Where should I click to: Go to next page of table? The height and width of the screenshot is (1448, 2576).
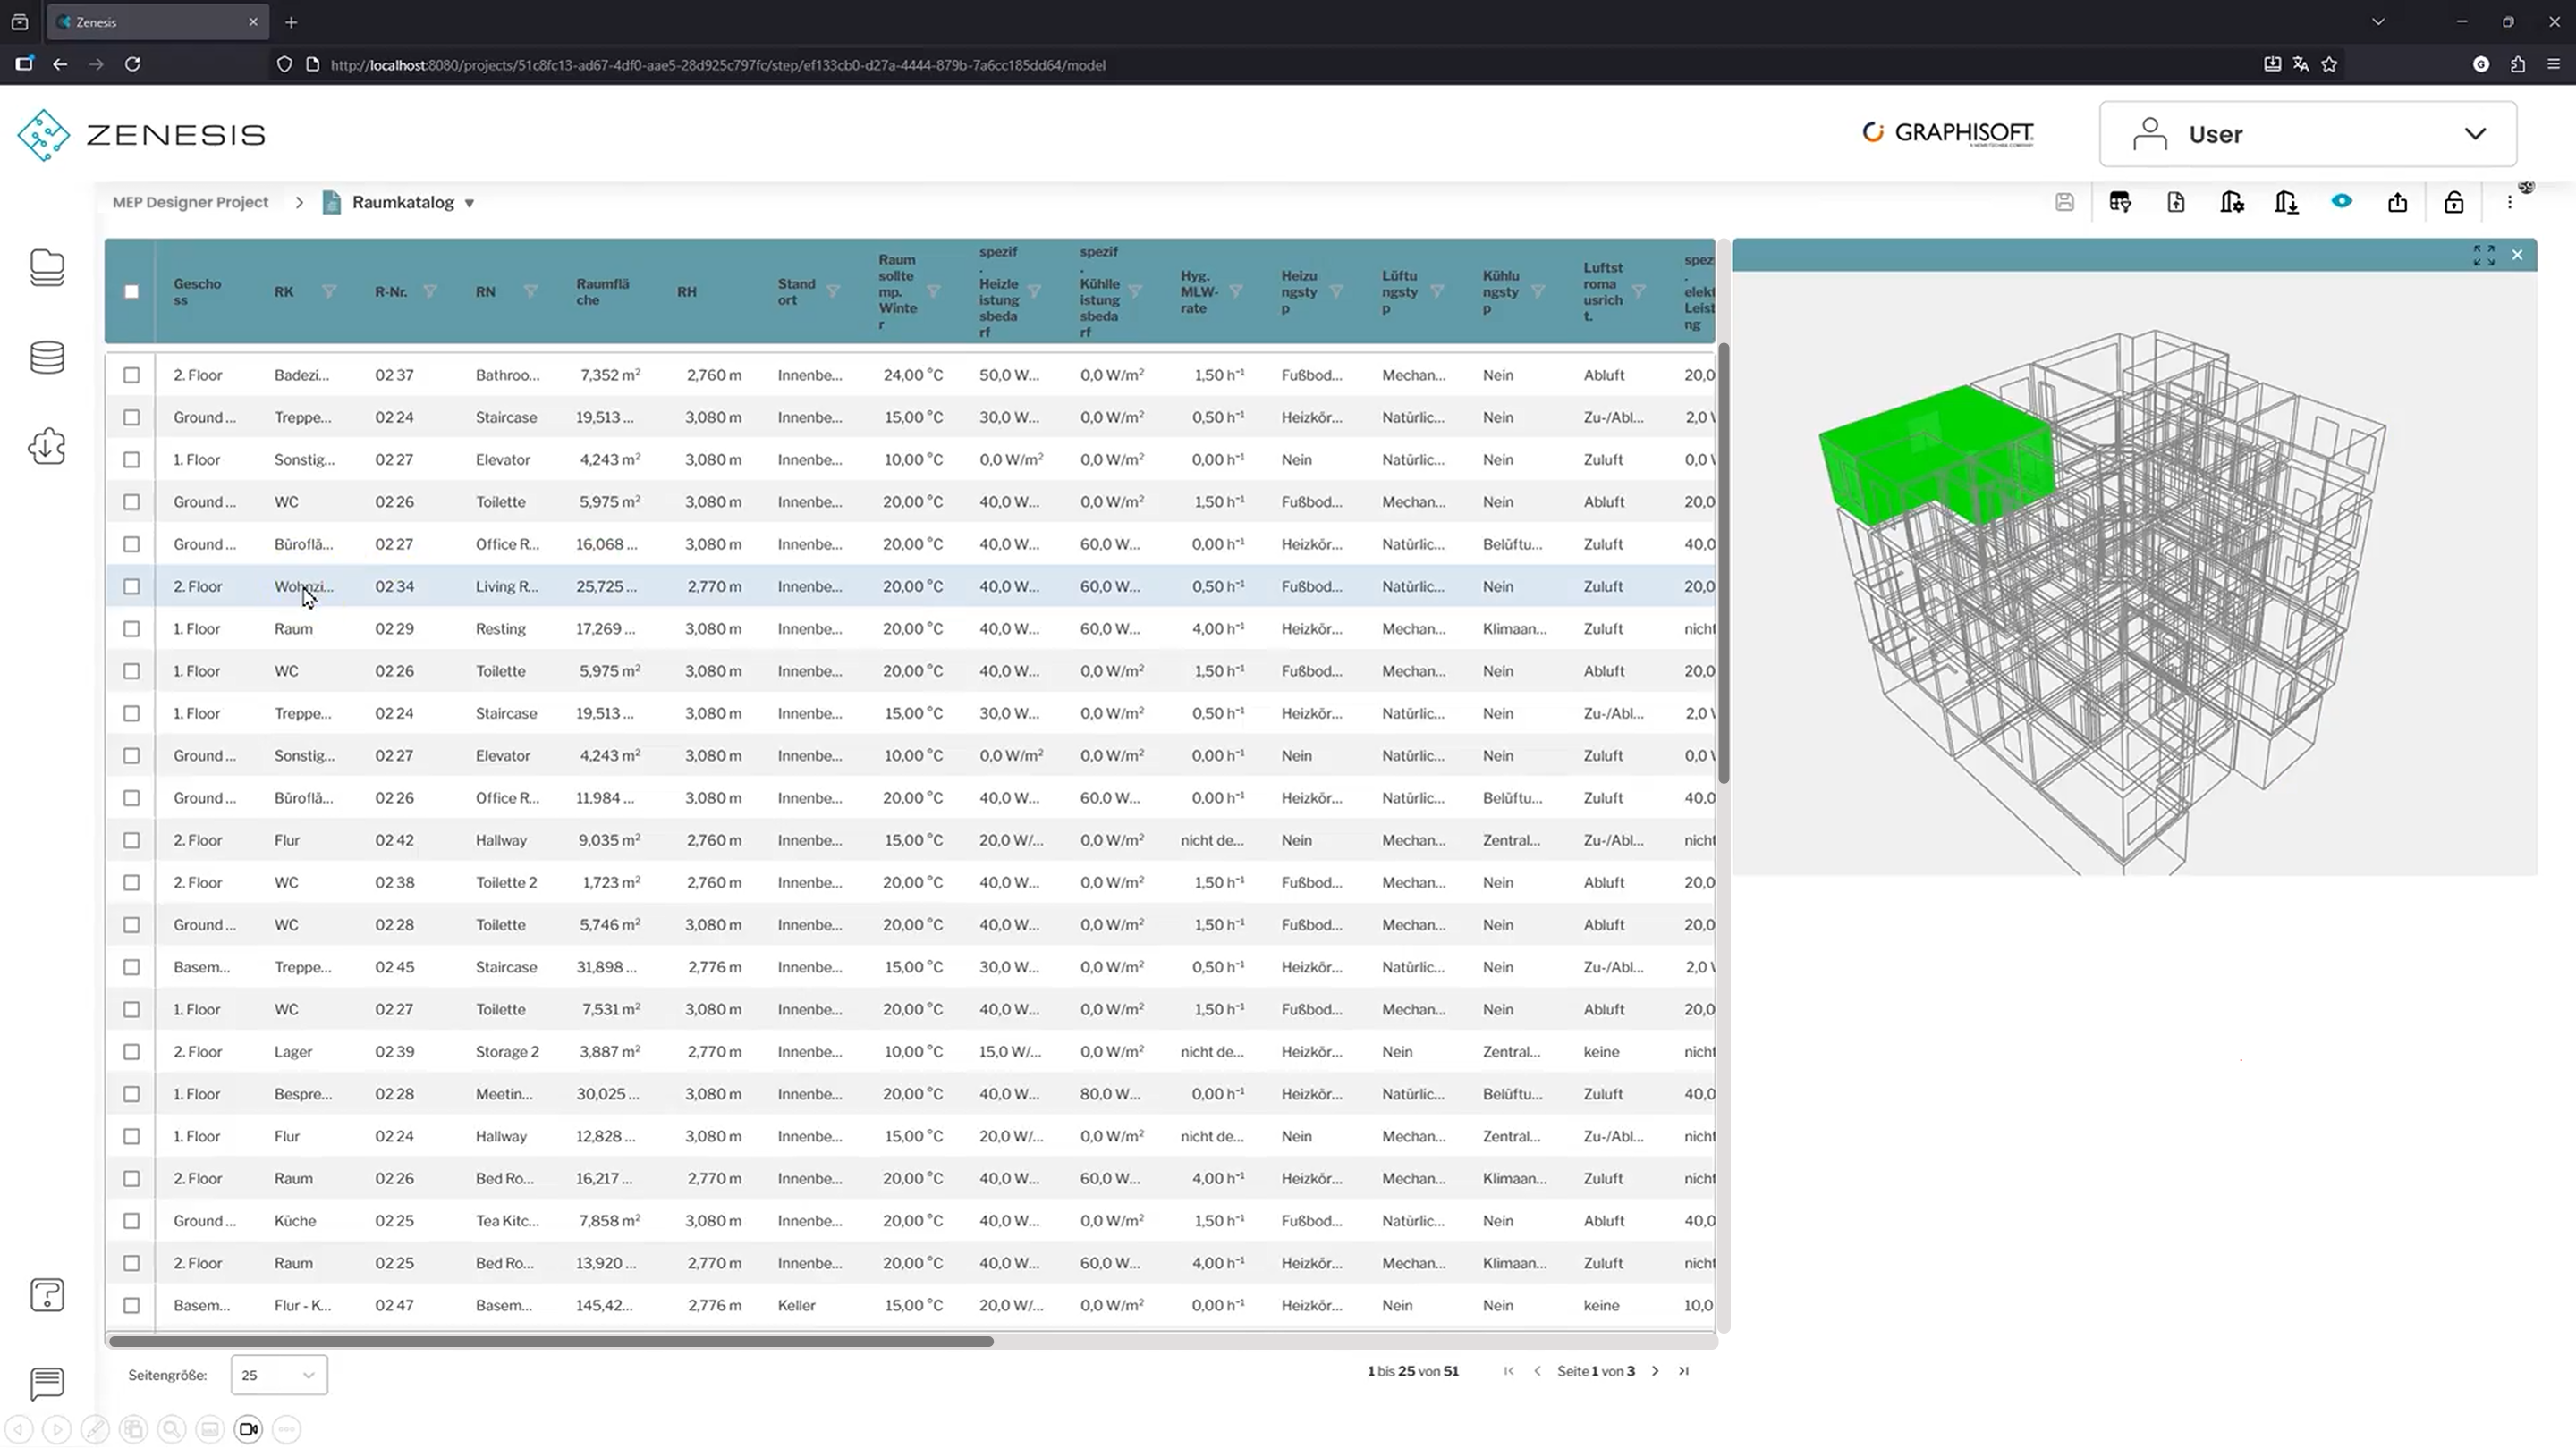coord(1655,1371)
